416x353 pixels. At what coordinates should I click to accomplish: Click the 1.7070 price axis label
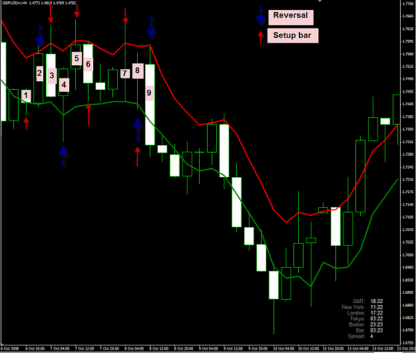[408, 230]
